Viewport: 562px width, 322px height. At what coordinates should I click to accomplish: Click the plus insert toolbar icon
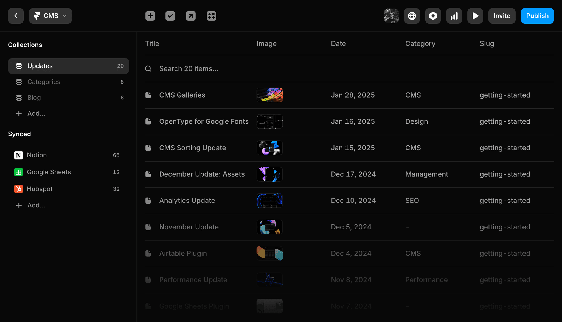tap(150, 16)
